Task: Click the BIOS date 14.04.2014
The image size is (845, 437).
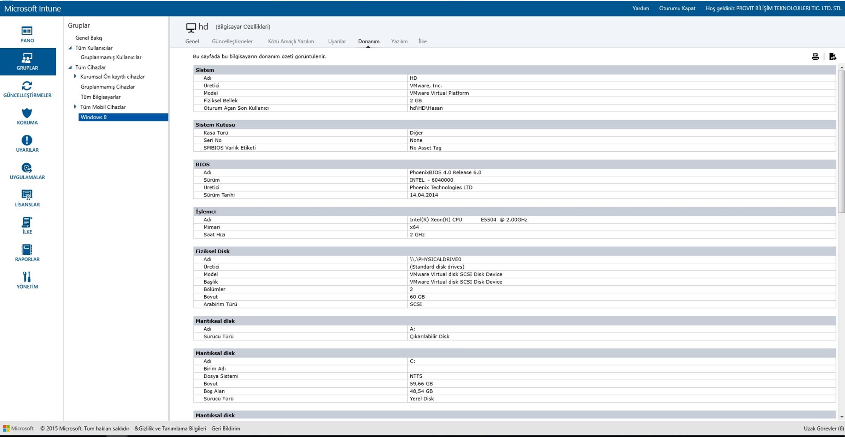Action: point(424,195)
